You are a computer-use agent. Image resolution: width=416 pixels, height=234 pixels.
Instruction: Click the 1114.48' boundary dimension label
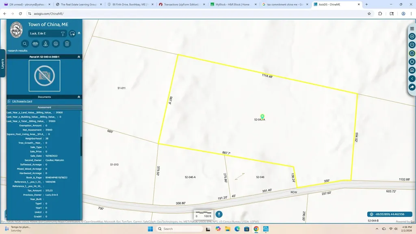[x=267, y=76]
